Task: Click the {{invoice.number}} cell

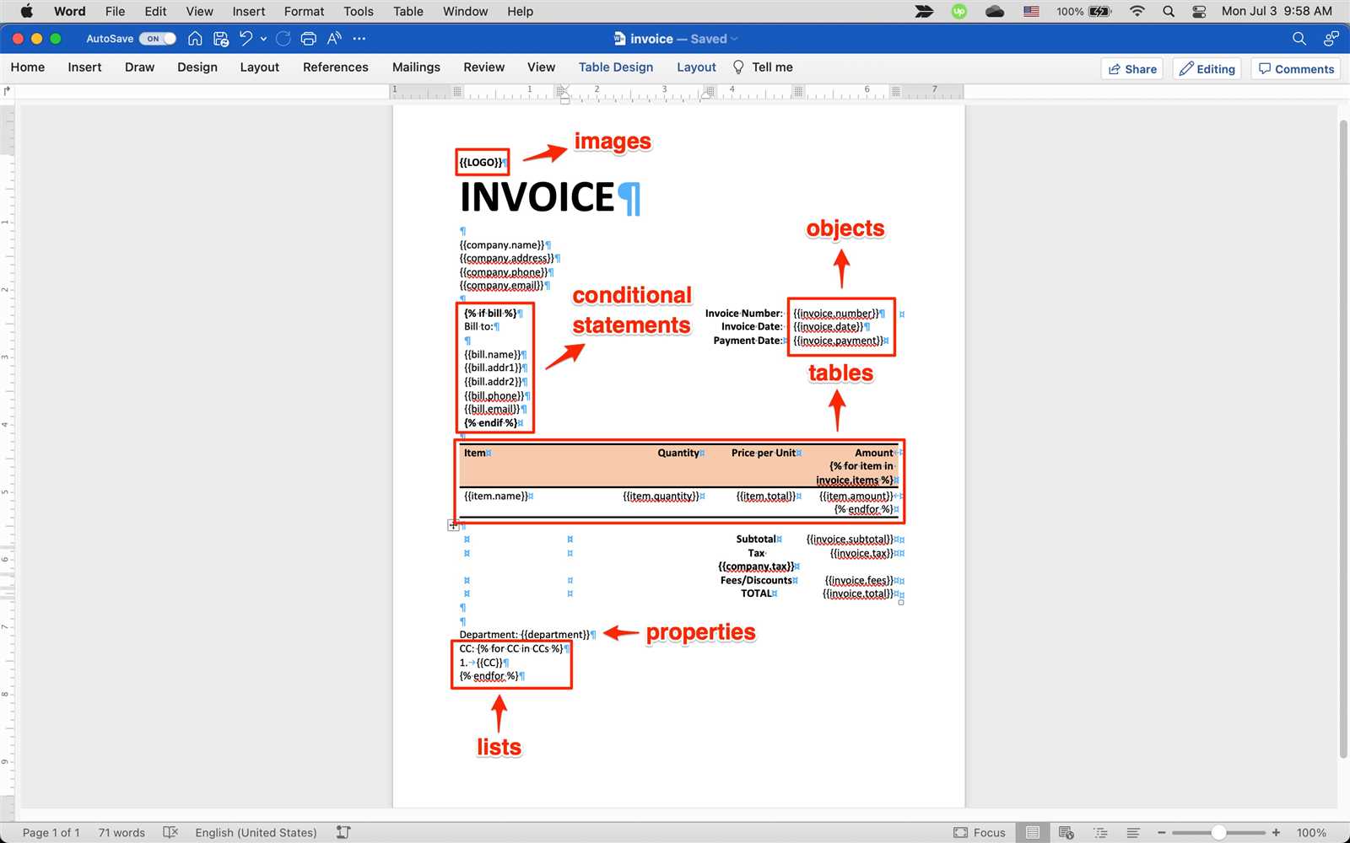Action: coord(836,314)
